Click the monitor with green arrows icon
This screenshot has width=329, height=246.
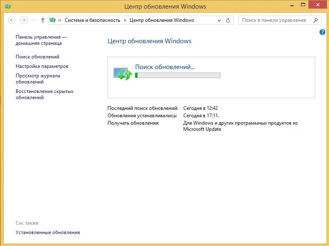click(123, 74)
